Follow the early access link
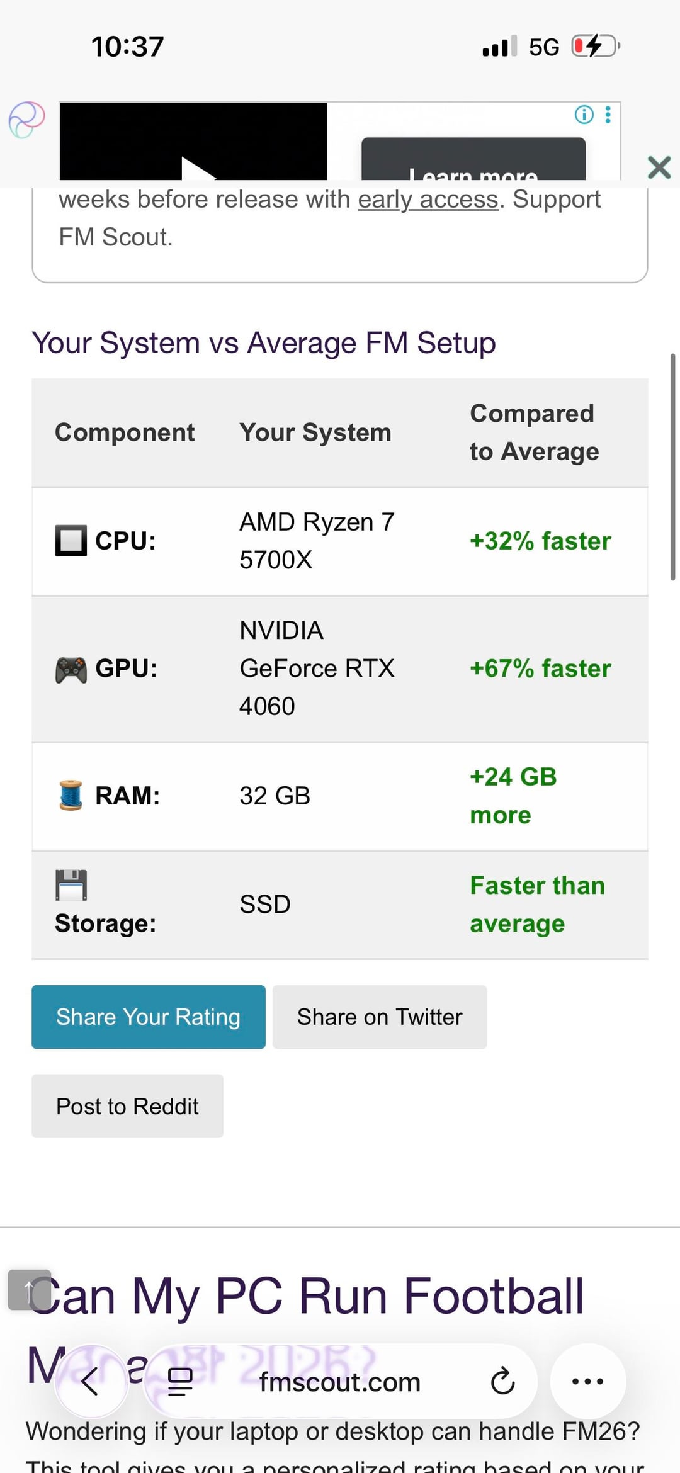The height and width of the screenshot is (1473, 680). pos(428,200)
